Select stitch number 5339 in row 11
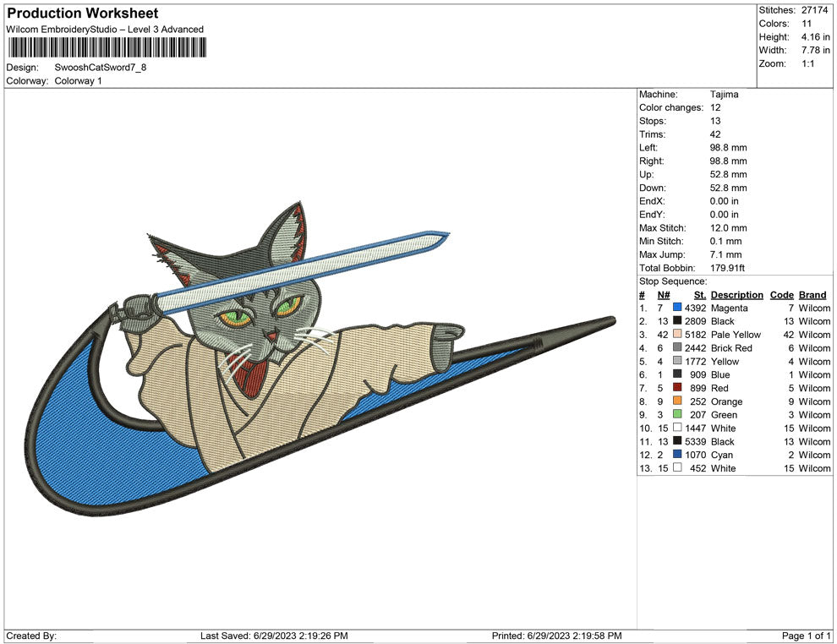The height and width of the screenshot is (644, 837). pos(695,441)
